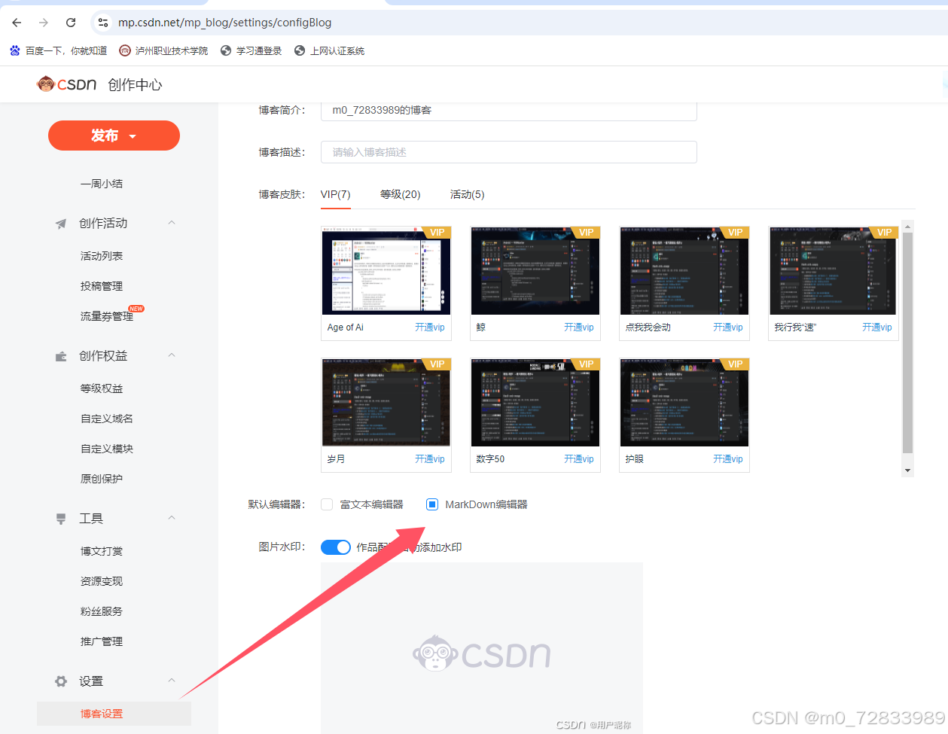Select the 点我我会动 skin thumbnail
The height and width of the screenshot is (734, 948).
click(x=684, y=271)
